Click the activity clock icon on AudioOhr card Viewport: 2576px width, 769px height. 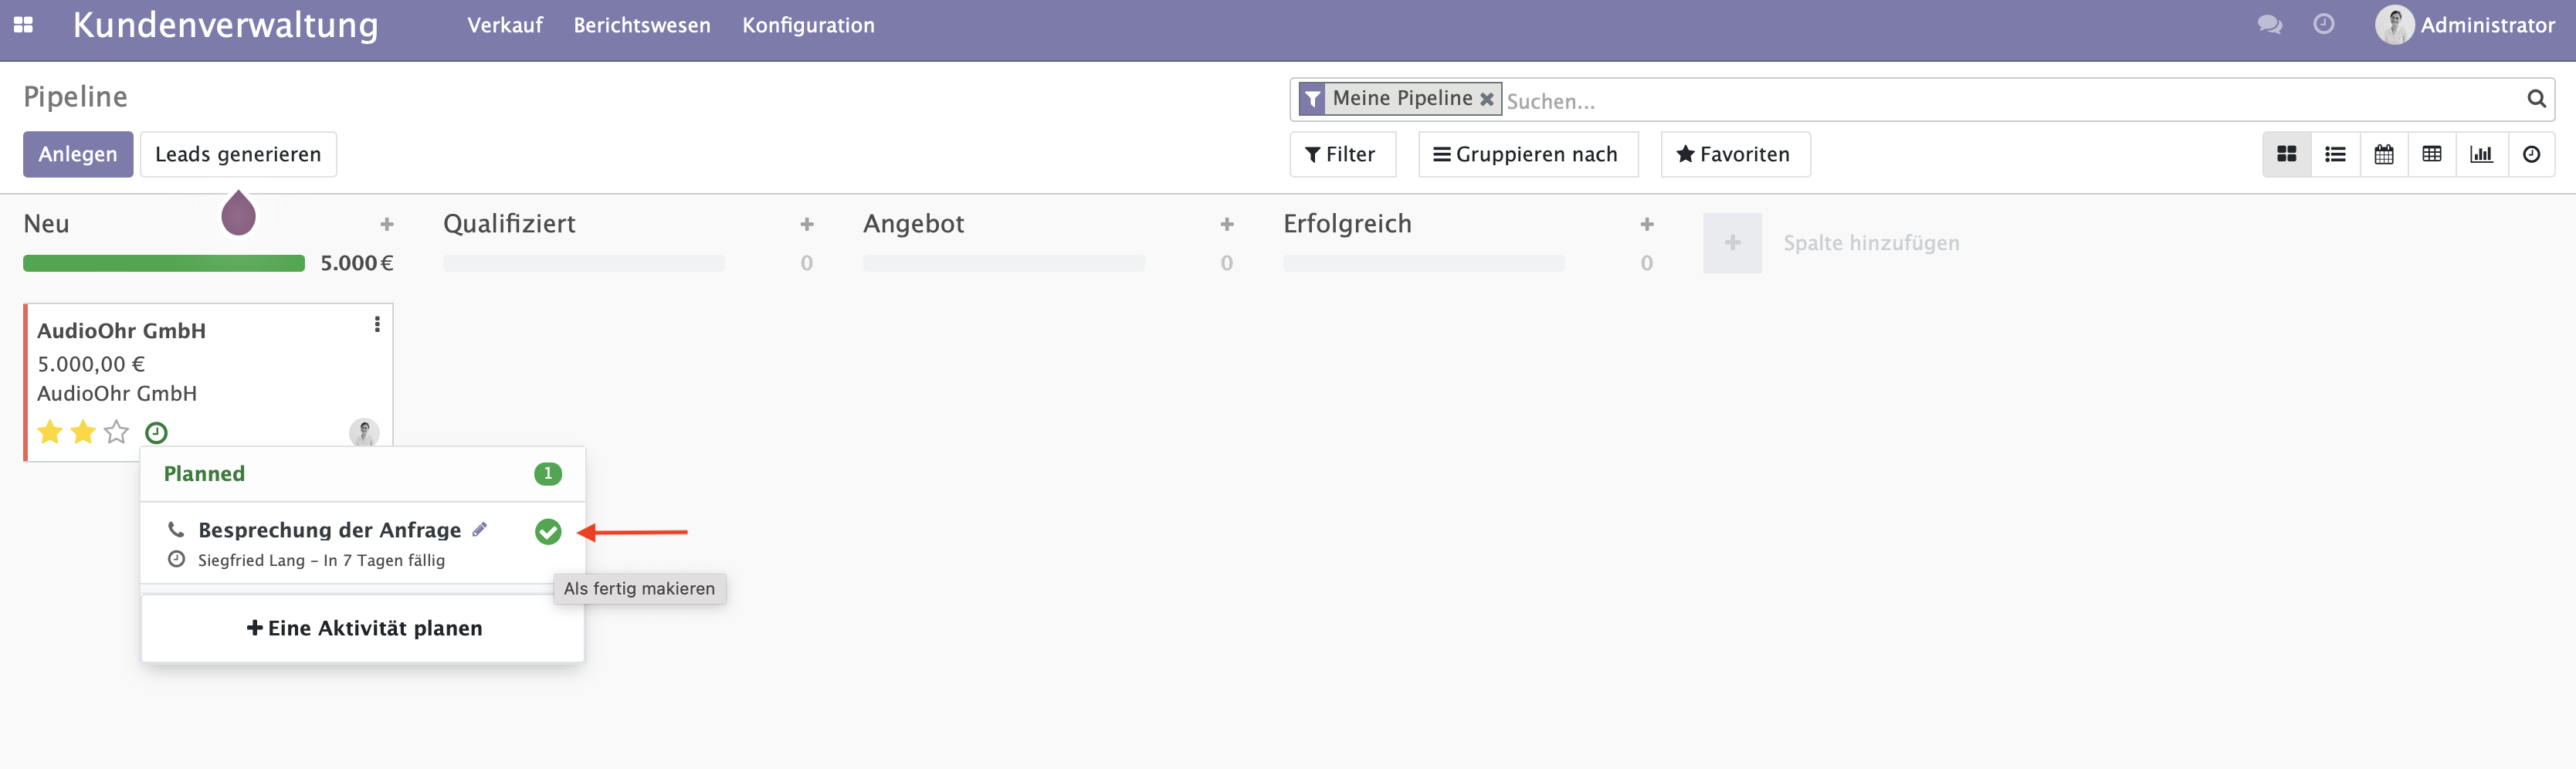156,433
